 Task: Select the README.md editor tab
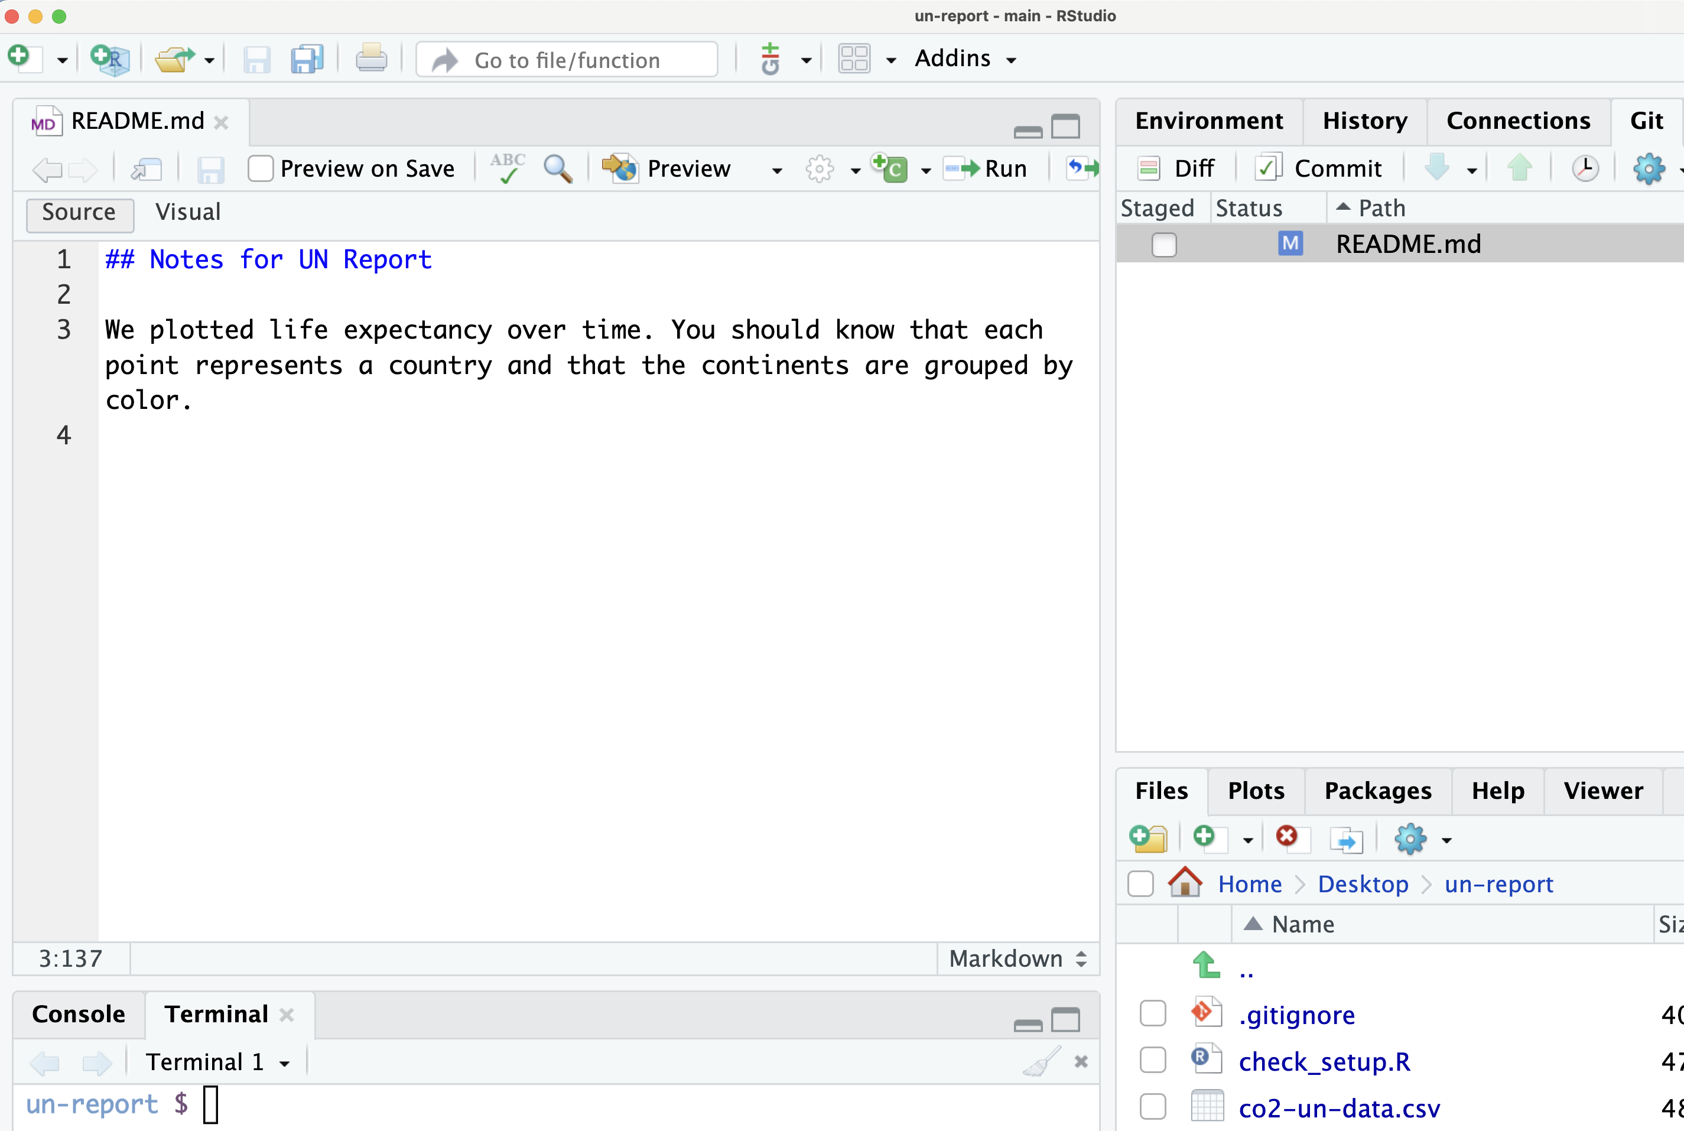coord(130,121)
